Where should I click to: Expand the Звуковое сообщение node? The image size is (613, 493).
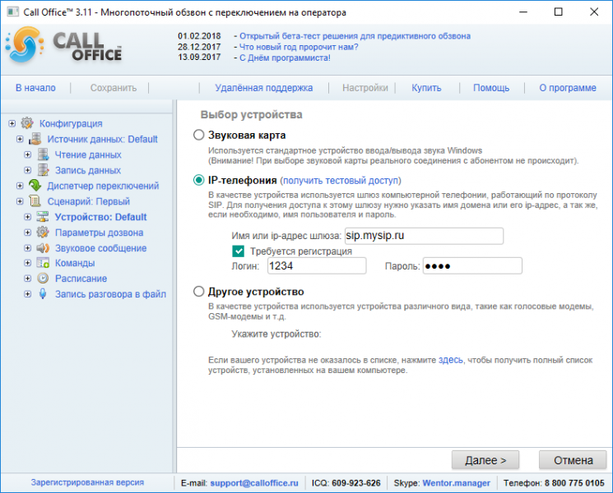click(27, 248)
